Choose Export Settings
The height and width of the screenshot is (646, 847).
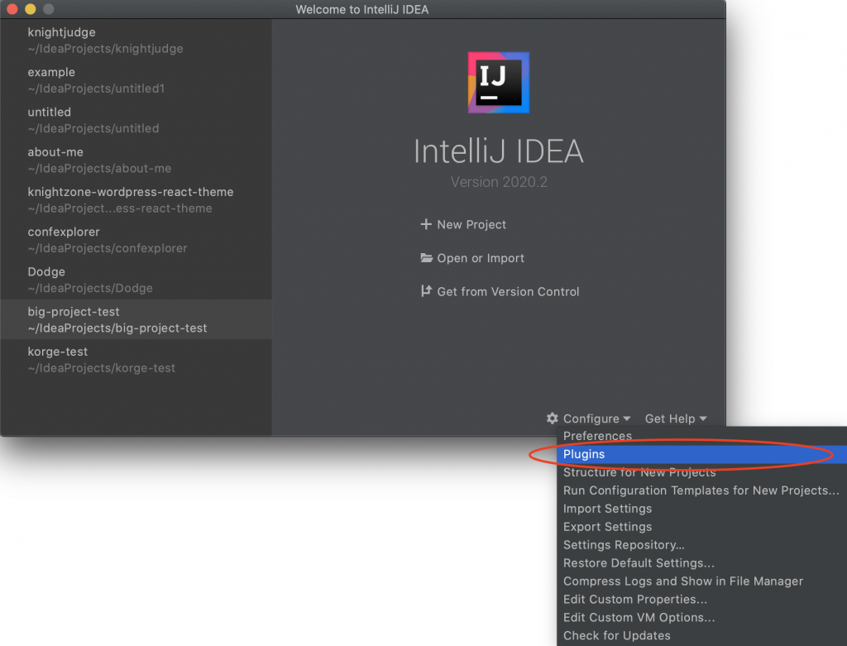[x=701, y=527]
